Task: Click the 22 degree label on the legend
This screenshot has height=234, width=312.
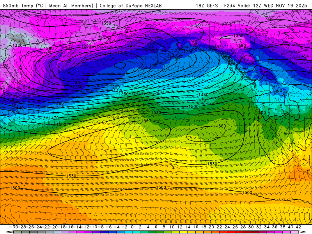Action: (x=219, y=227)
